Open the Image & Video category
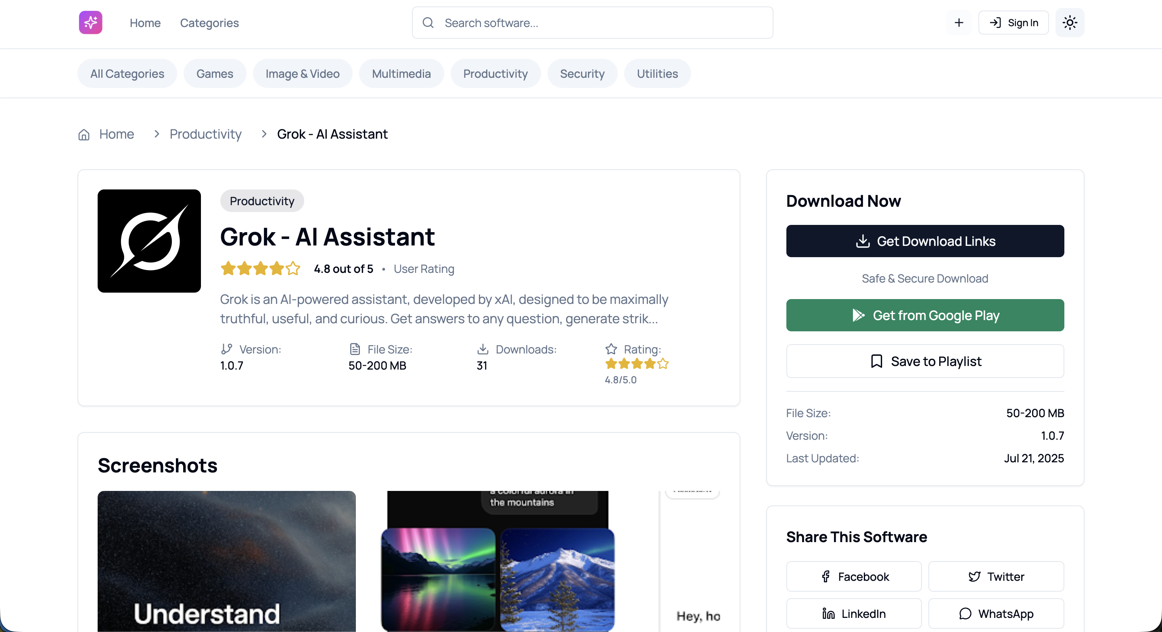The width and height of the screenshot is (1162, 632). [302, 73]
